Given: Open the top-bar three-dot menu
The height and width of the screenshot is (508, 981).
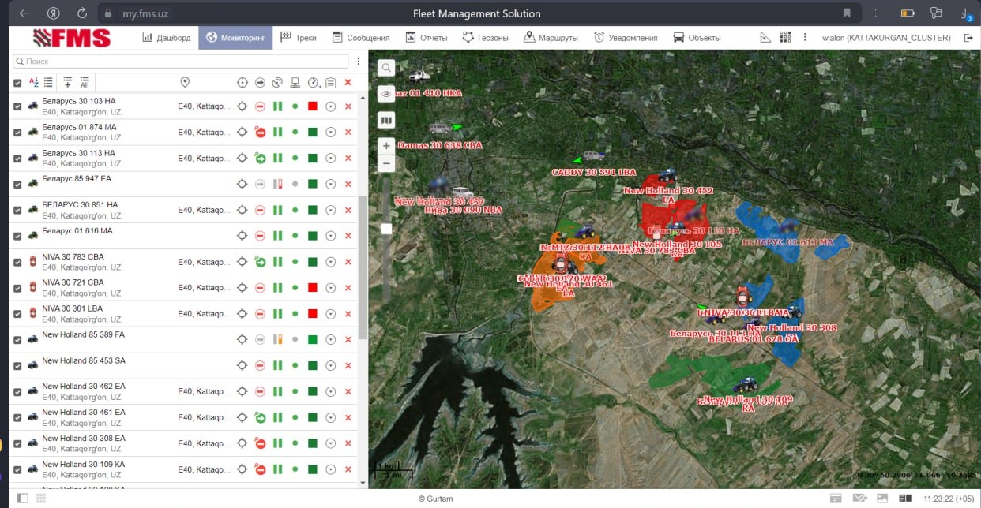Looking at the screenshot, I should [805, 38].
